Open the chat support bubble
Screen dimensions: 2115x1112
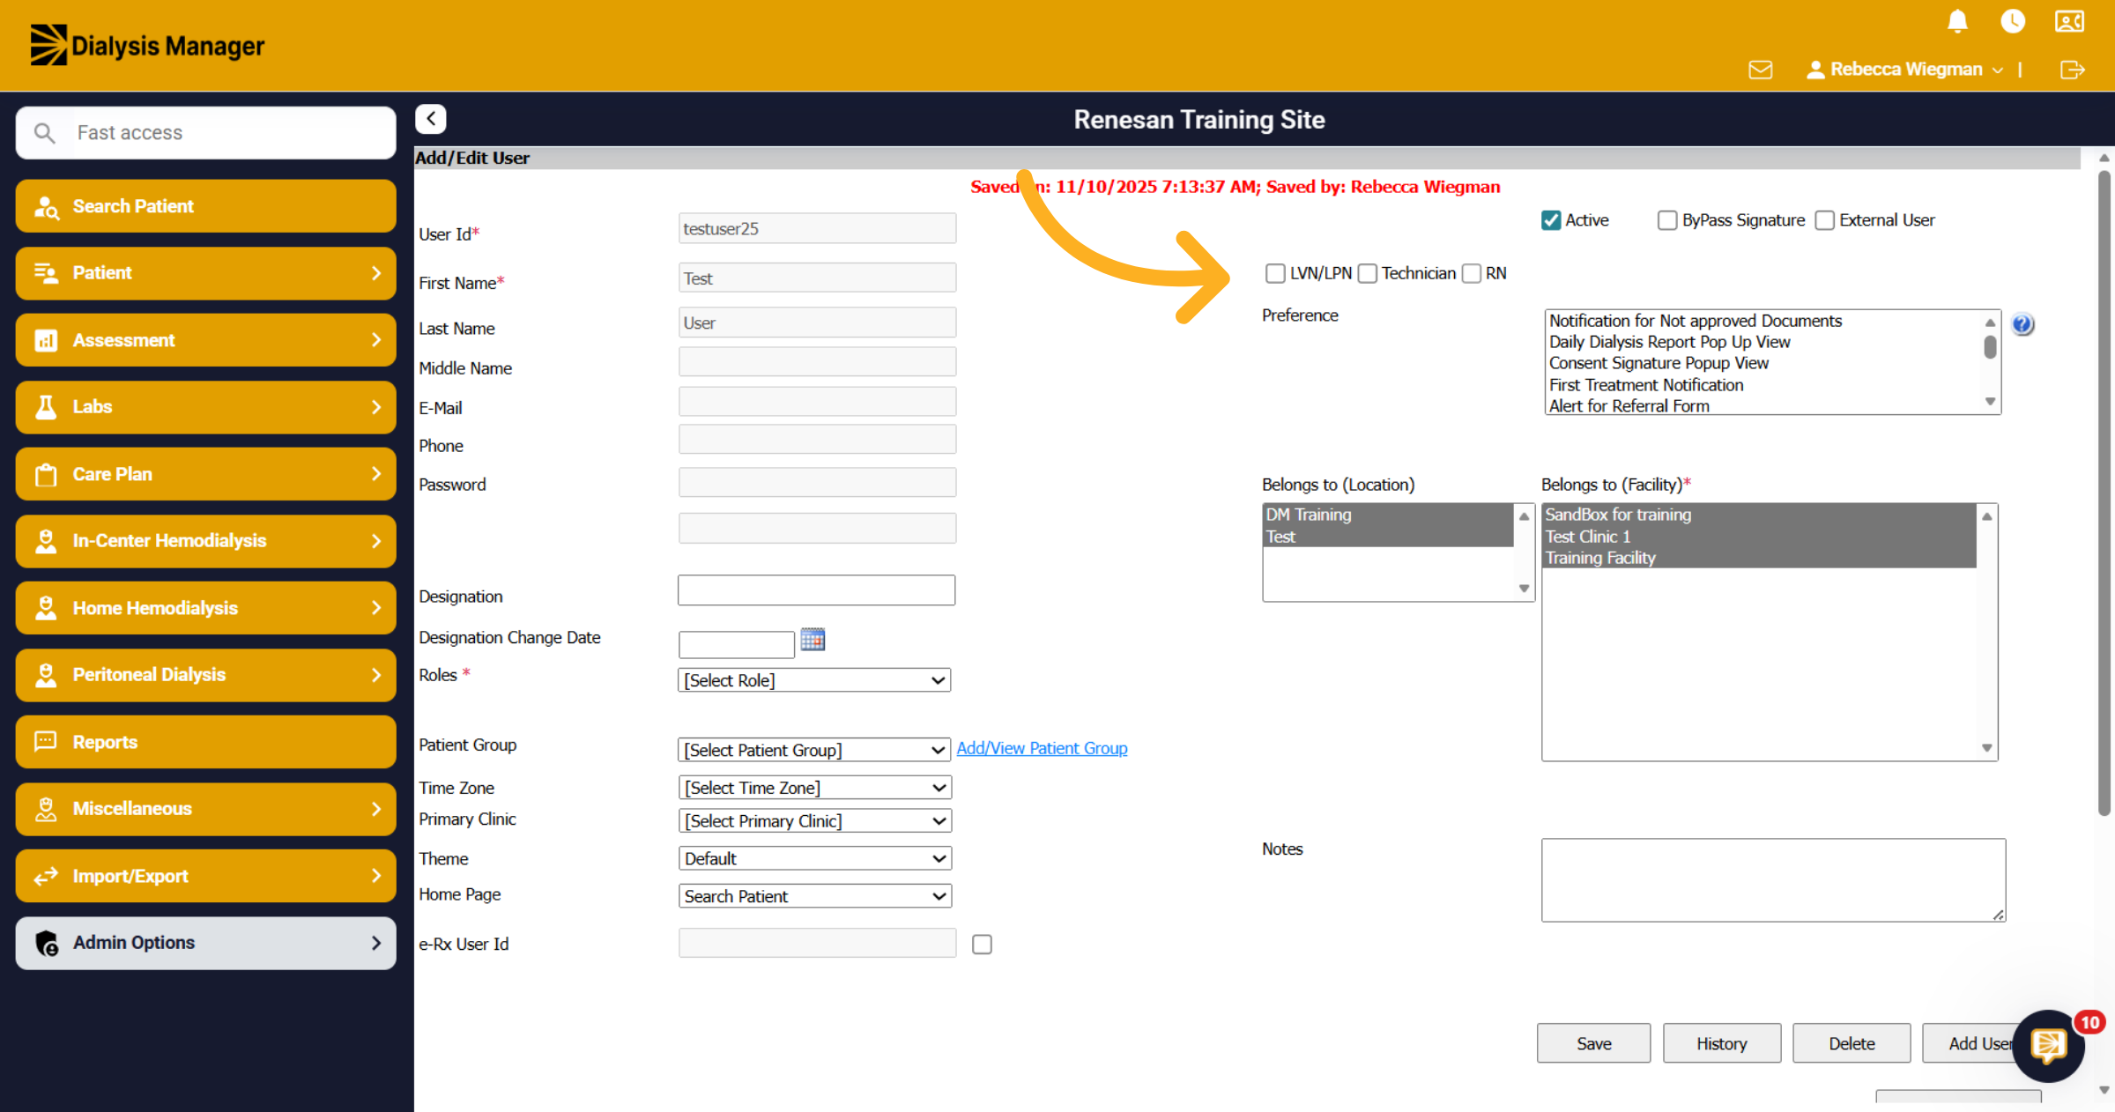click(x=2048, y=1046)
